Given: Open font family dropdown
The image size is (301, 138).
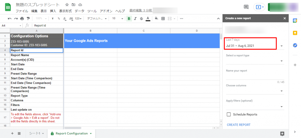Looking at the screenshot, I should 97,19.
